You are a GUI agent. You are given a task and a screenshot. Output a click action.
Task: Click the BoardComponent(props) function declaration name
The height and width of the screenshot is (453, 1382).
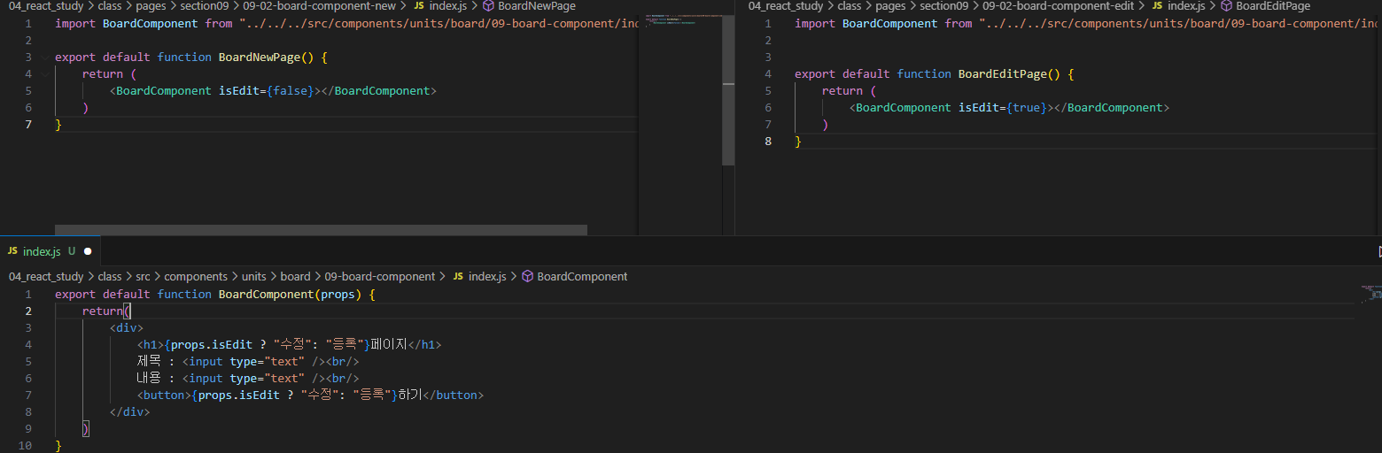tap(266, 295)
